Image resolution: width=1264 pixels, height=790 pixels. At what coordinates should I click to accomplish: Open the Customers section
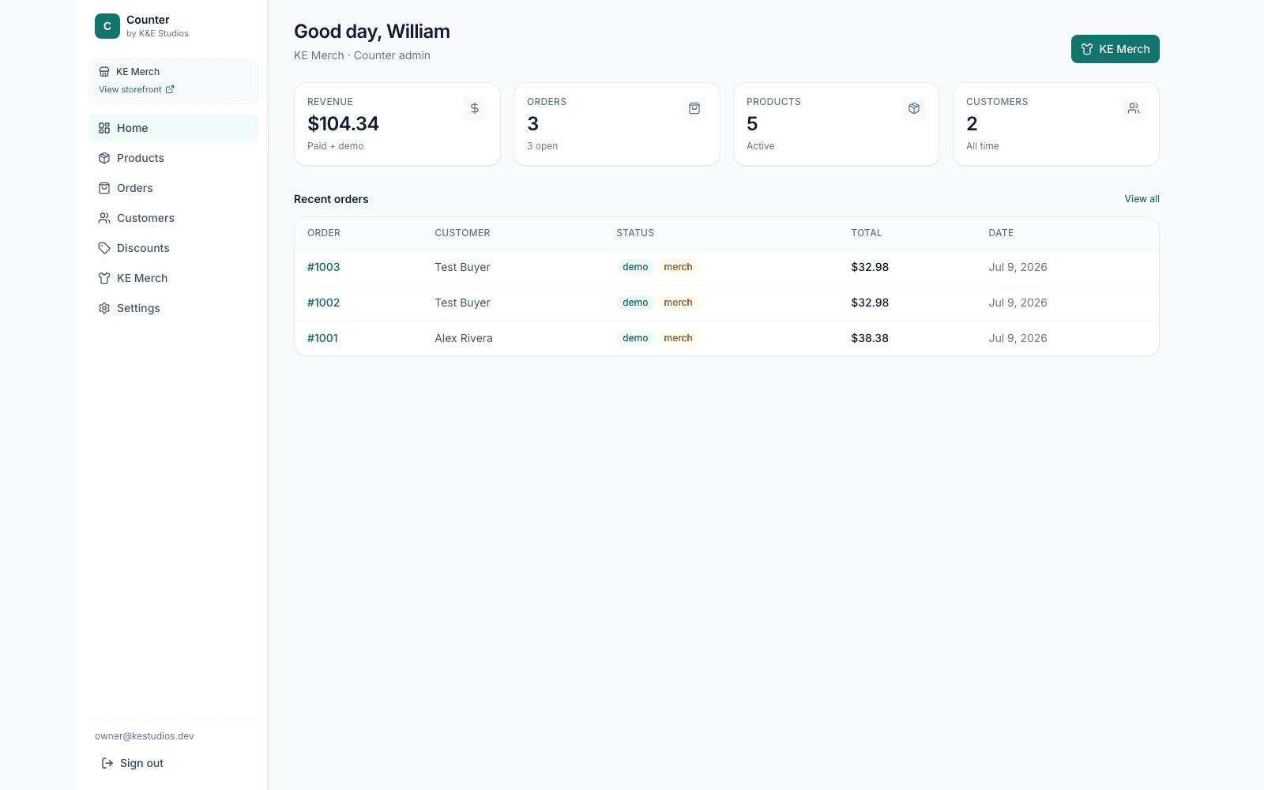point(173,218)
